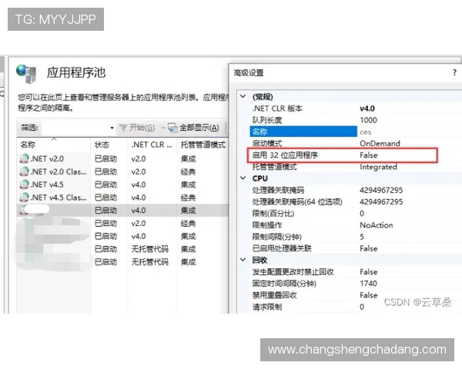Screen dimensions: 462x369
Task: Click the v4.0 CLR version value
Action: tap(367, 108)
